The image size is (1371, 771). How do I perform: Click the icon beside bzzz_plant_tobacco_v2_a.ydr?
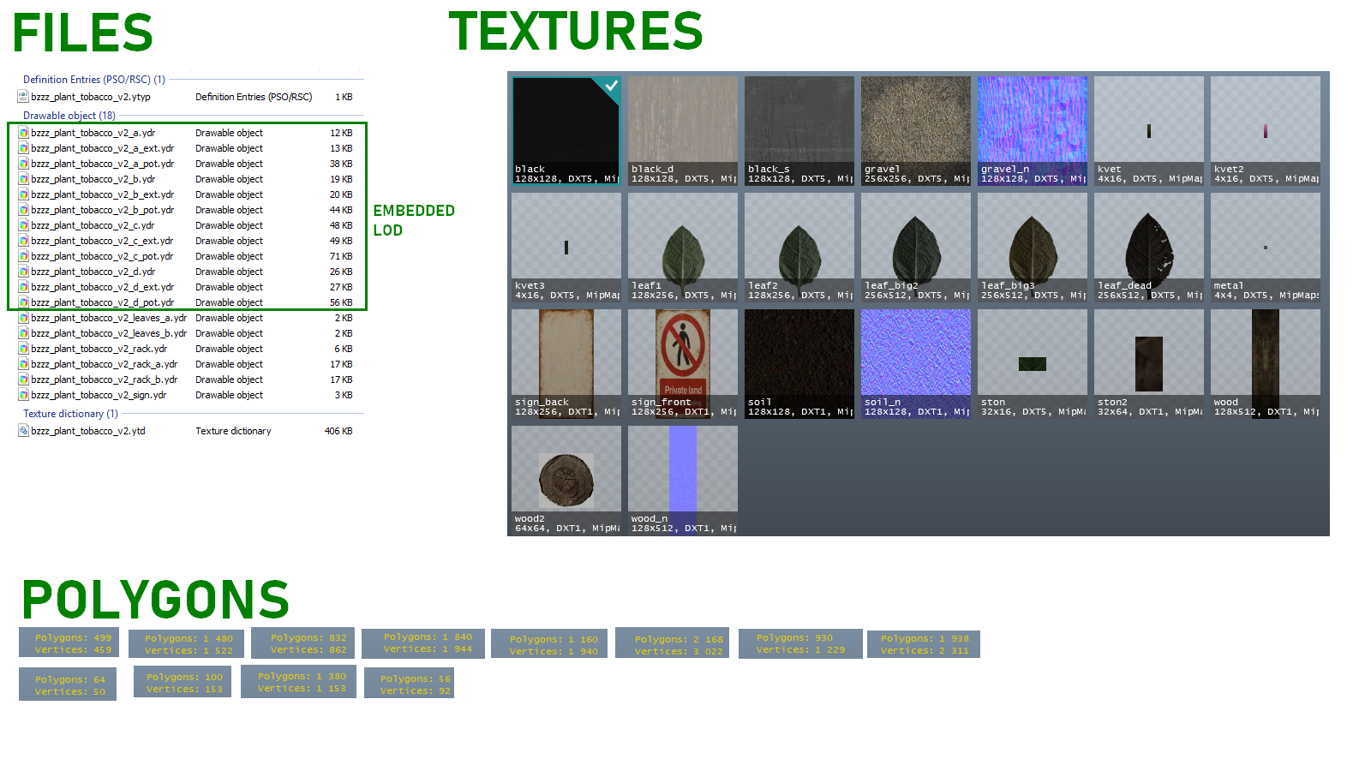pyautogui.click(x=24, y=133)
